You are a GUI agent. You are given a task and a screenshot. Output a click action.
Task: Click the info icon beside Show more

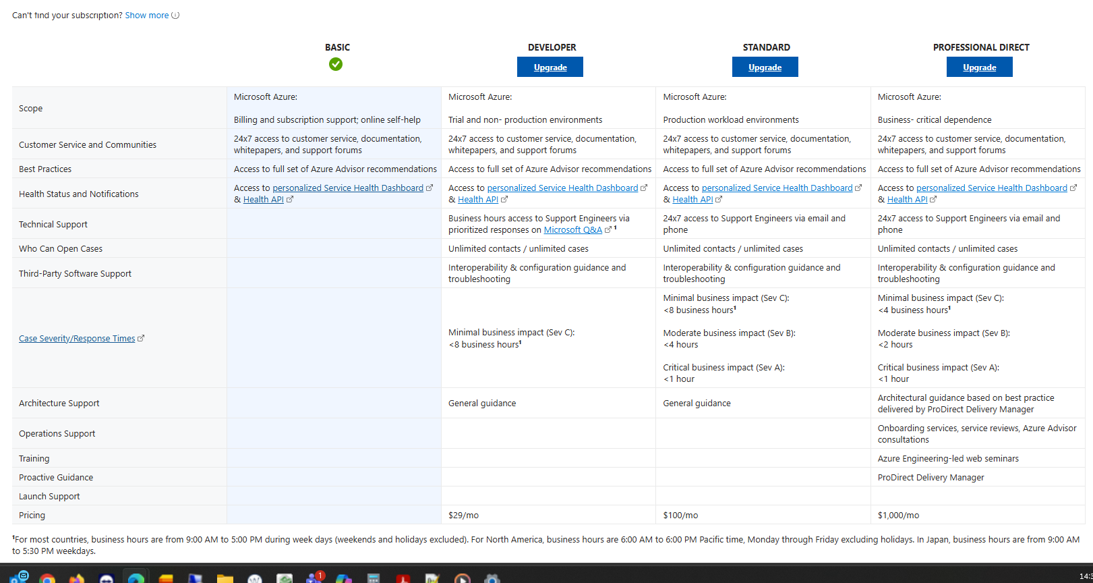click(175, 16)
